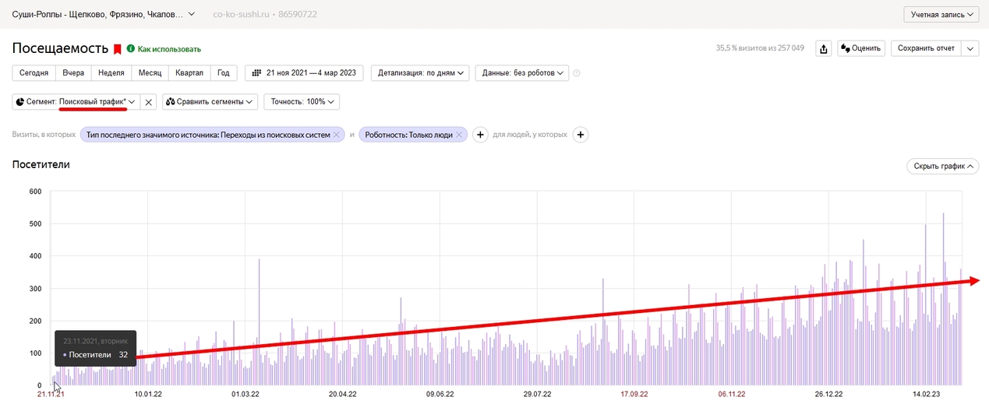Remove the Роботность: Только люди filter chip
This screenshot has height=404, width=989.
pyautogui.click(x=460, y=135)
